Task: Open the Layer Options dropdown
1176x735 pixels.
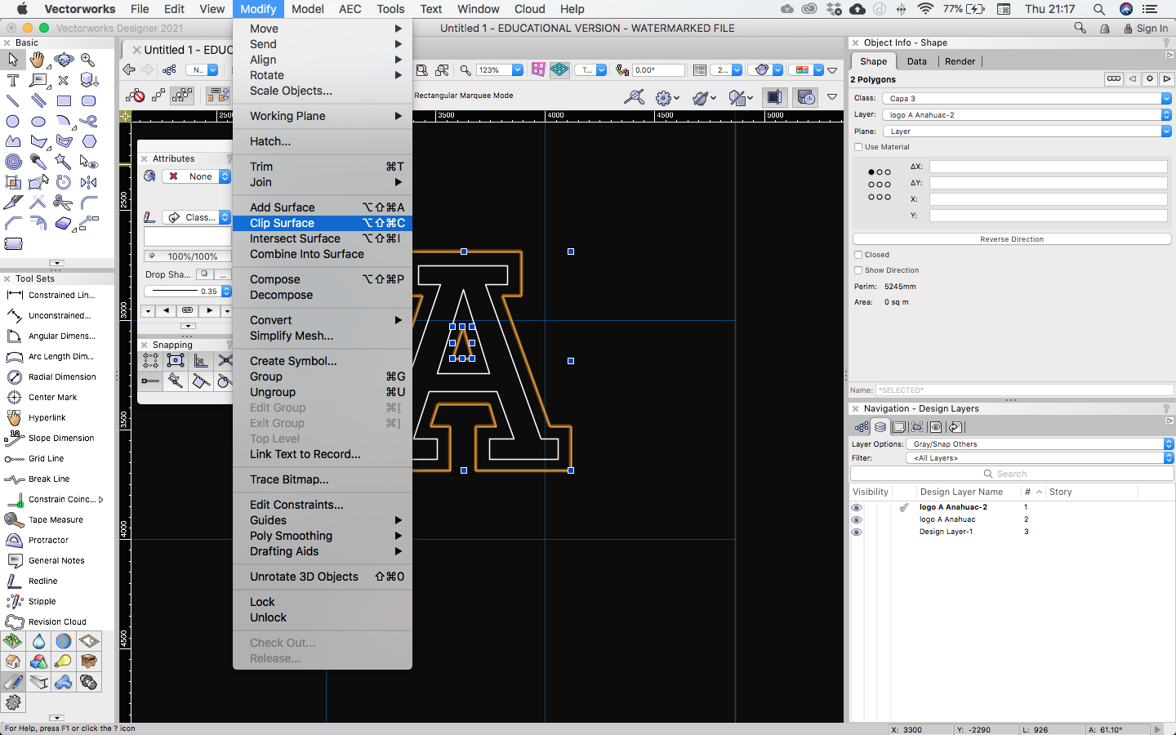Action: (1040, 444)
